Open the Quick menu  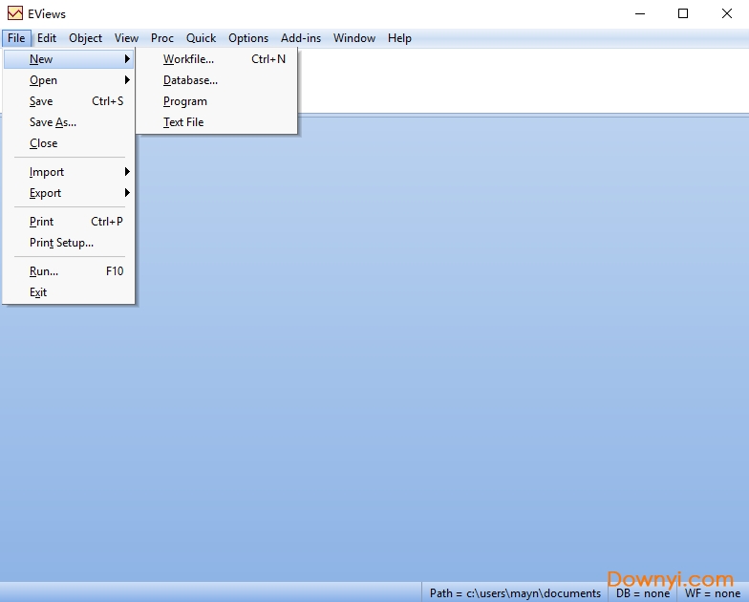[x=201, y=38]
